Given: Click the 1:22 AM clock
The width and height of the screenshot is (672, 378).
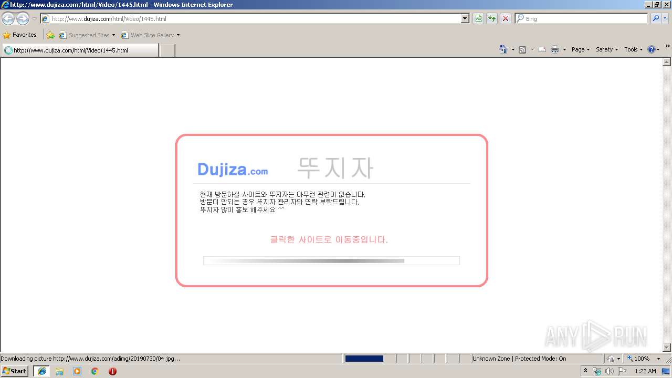Looking at the screenshot, I should click(645, 371).
